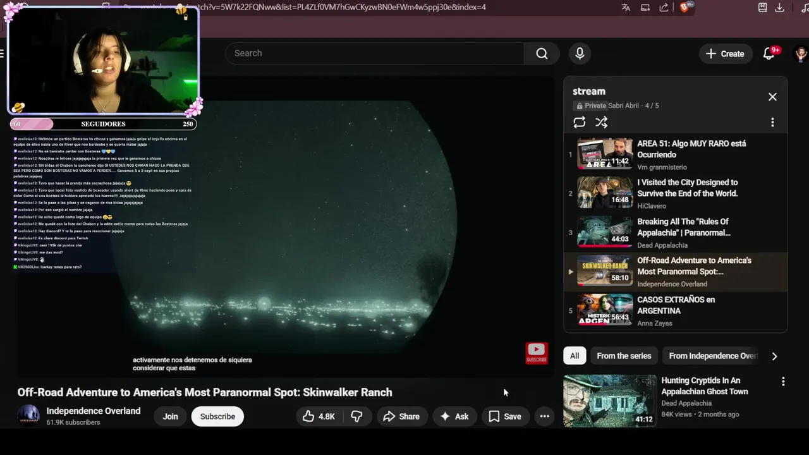Toggle shuffle playlist
The image size is (809, 455).
click(601, 123)
